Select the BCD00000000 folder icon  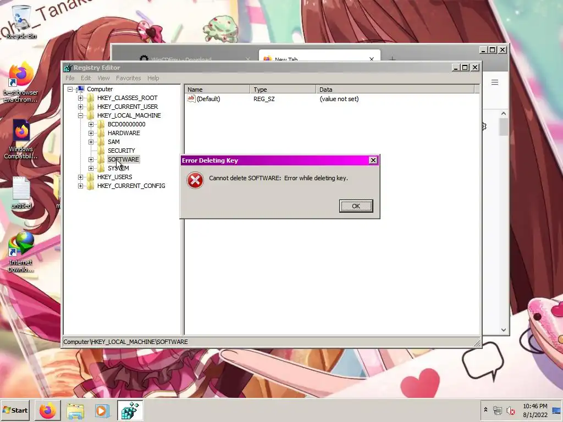(x=101, y=124)
